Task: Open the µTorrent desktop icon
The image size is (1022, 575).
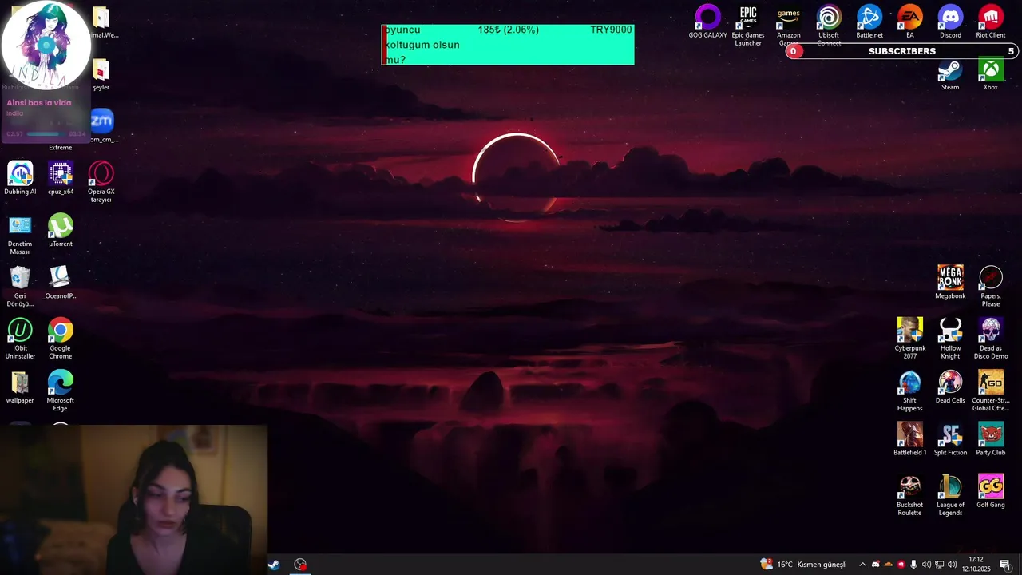Action: (x=61, y=230)
